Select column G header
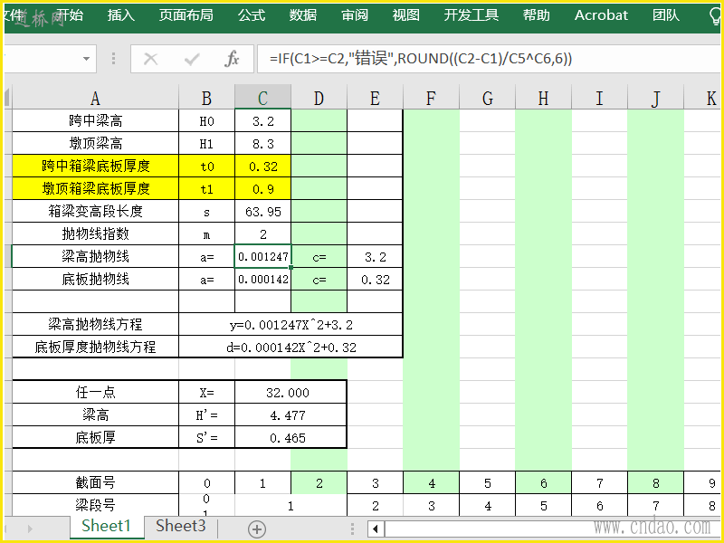This screenshot has width=724, height=543. click(487, 98)
